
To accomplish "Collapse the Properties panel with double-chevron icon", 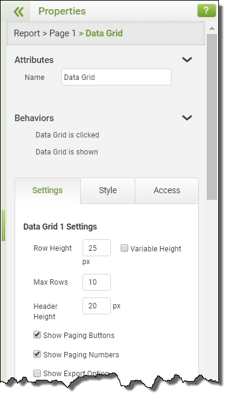I will click(x=19, y=12).
